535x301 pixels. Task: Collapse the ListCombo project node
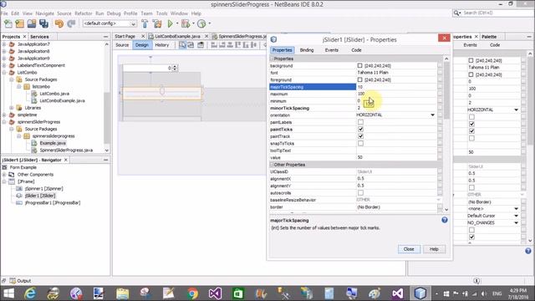tap(4, 73)
